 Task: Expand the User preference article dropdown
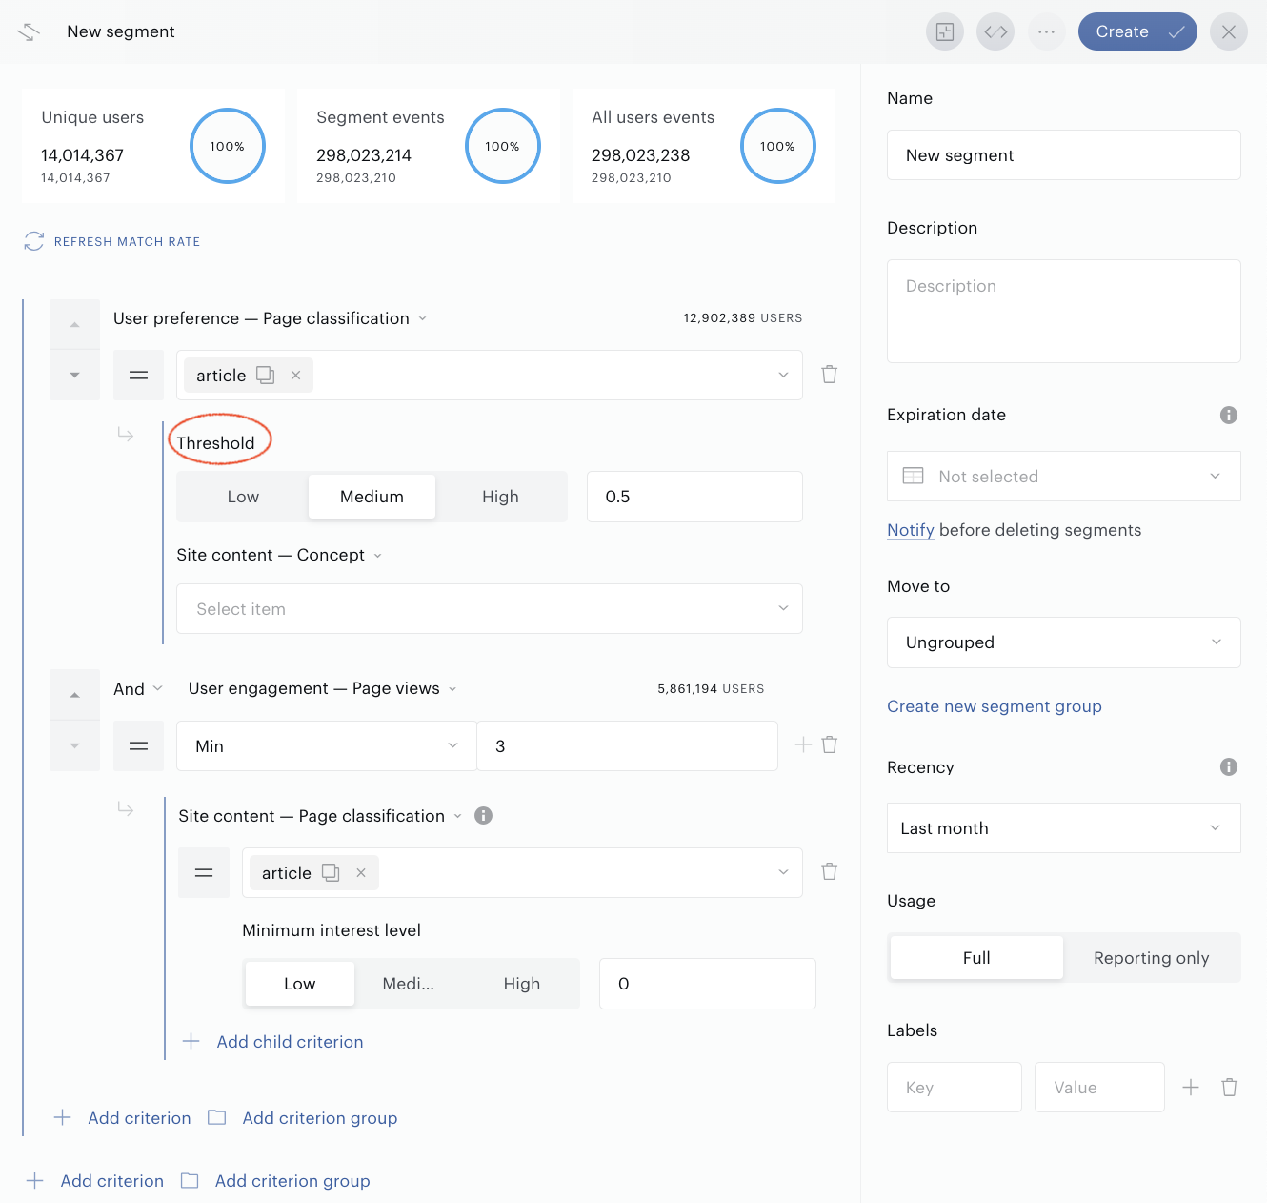(783, 376)
